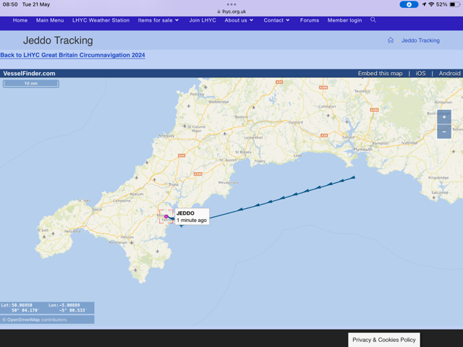
Task: Click the JEDDO vessel marker on map
Action: (x=166, y=217)
